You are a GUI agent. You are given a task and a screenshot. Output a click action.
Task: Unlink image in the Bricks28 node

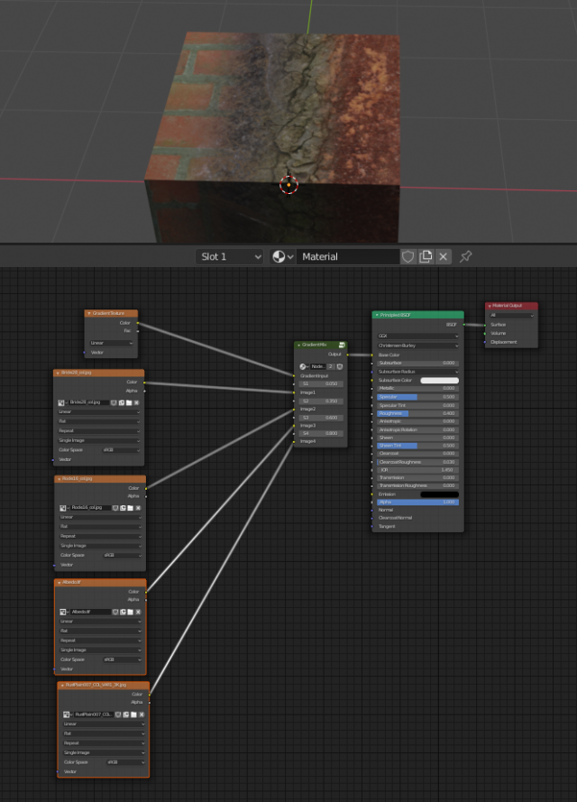tap(136, 402)
